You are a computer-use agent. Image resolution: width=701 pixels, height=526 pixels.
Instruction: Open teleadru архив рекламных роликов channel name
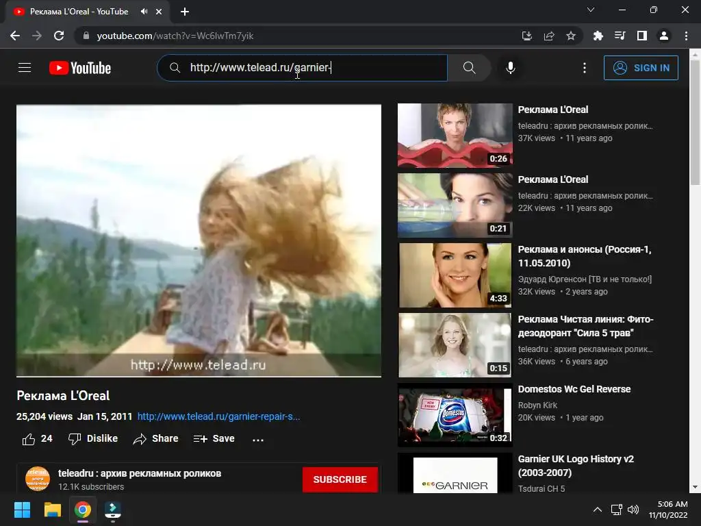[140, 473]
